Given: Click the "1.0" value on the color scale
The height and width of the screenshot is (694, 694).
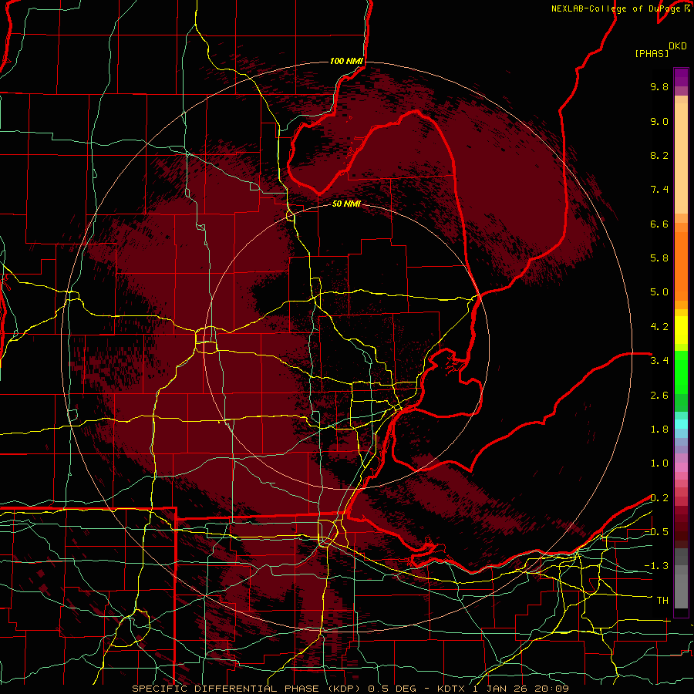Looking at the screenshot, I should coord(659,463).
